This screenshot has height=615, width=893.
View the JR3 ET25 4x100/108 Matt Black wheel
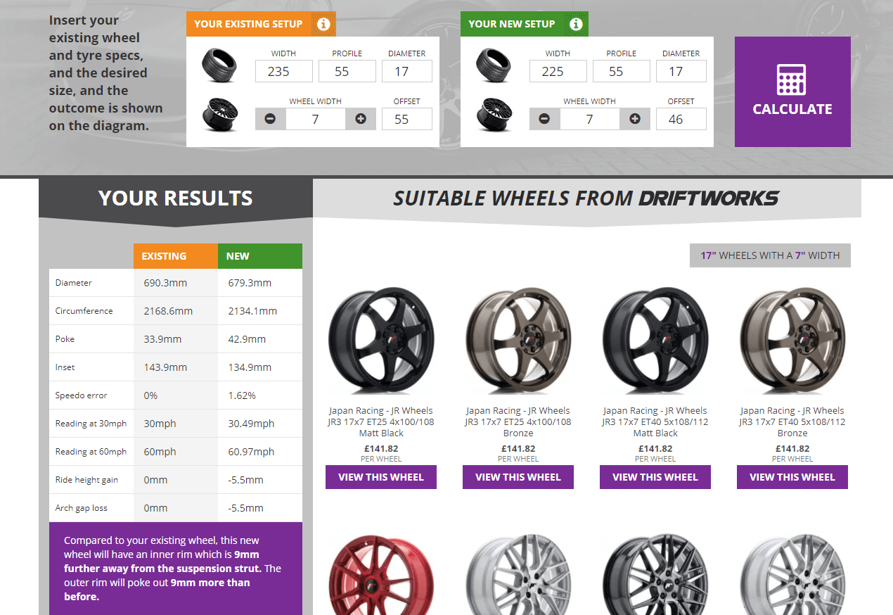point(381,477)
